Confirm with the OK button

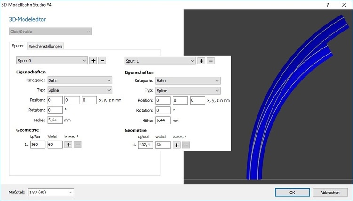tap(292, 193)
